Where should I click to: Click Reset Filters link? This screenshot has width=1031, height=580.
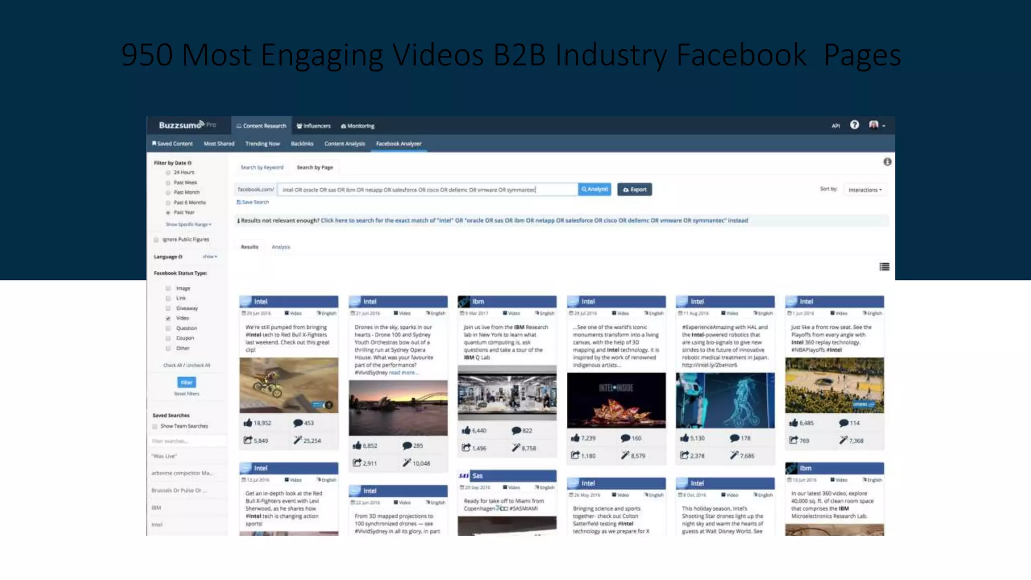pos(186,394)
